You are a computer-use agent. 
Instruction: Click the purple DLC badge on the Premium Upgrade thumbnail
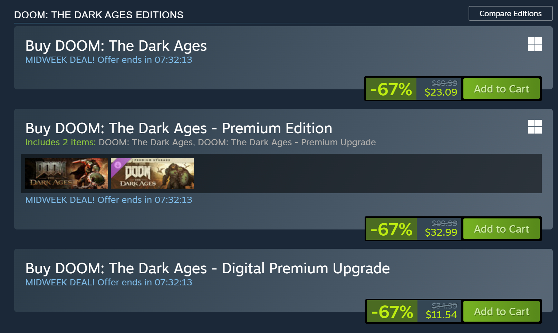tap(117, 164)
